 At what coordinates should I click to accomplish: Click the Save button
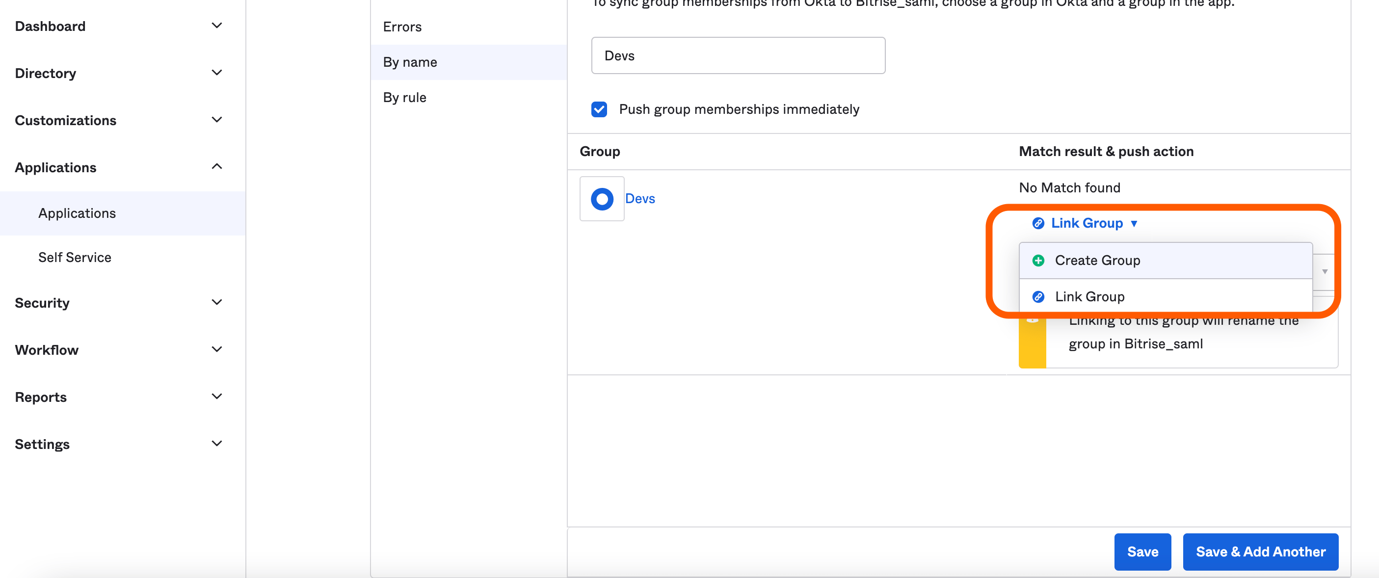point(1142,552)
